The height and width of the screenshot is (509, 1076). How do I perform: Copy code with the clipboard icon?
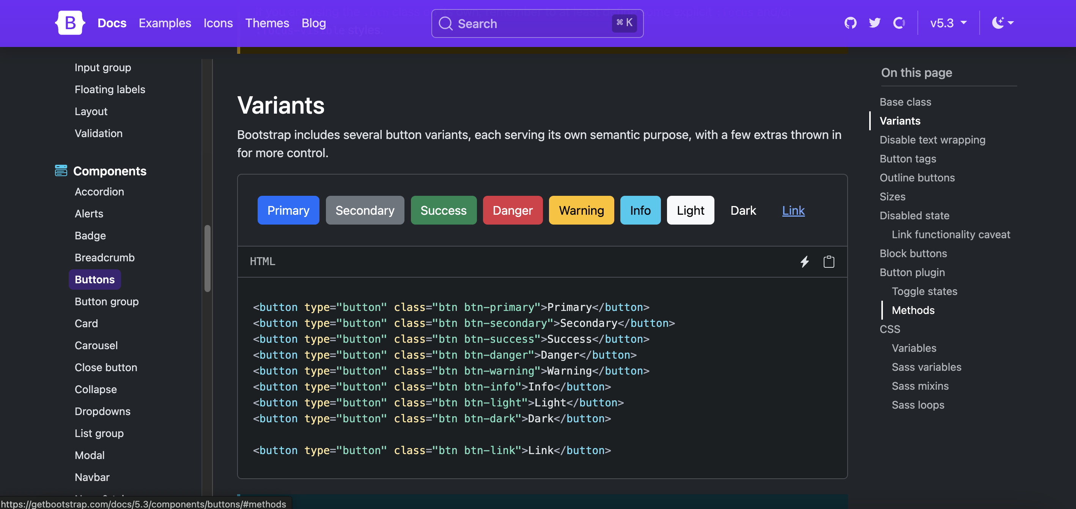(829, 261)
